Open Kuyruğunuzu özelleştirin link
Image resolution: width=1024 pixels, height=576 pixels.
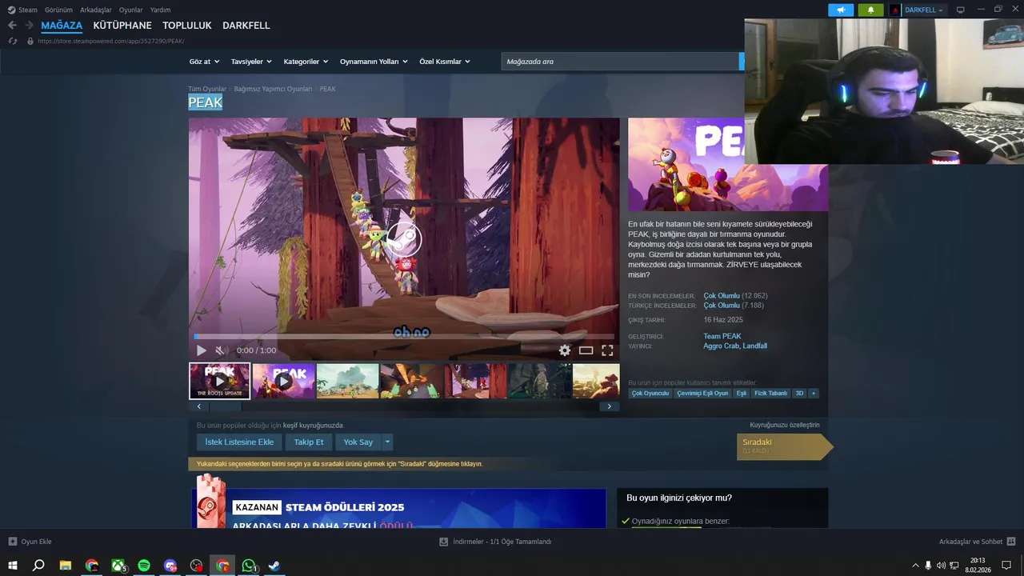click(785, 425)
